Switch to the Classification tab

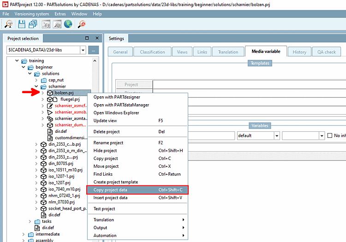point(152,52)
